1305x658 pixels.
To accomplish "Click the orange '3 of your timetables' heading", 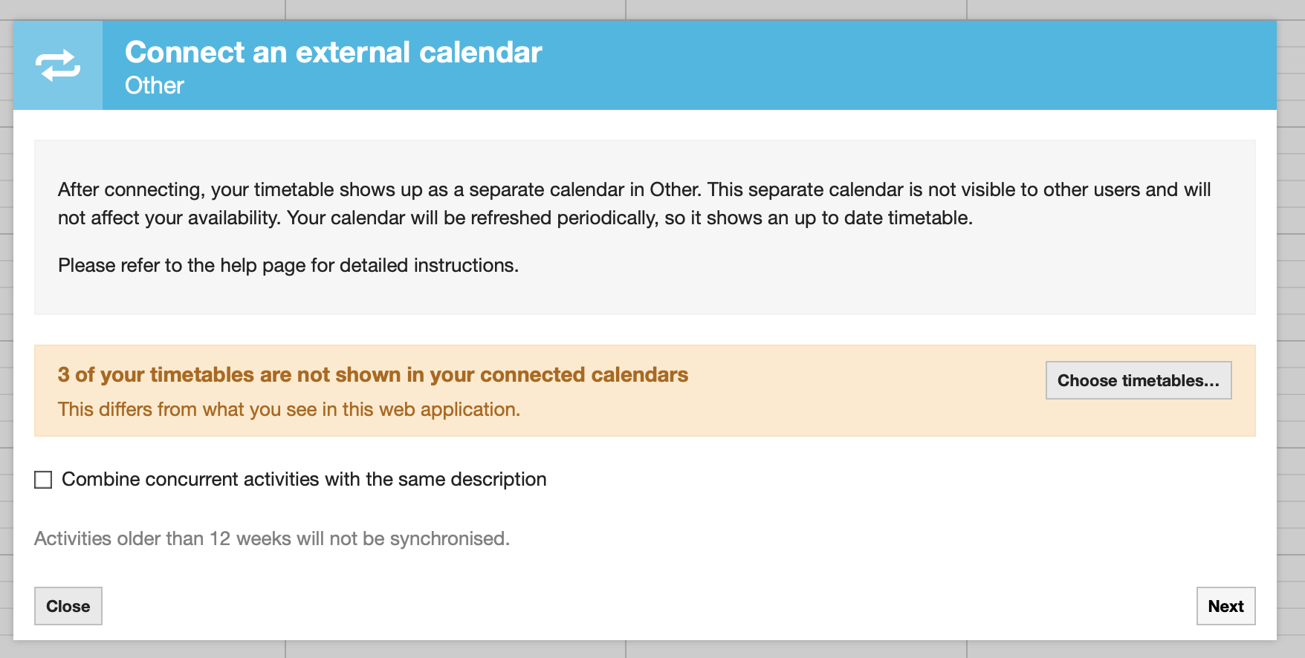I will (x=372, y=374).
